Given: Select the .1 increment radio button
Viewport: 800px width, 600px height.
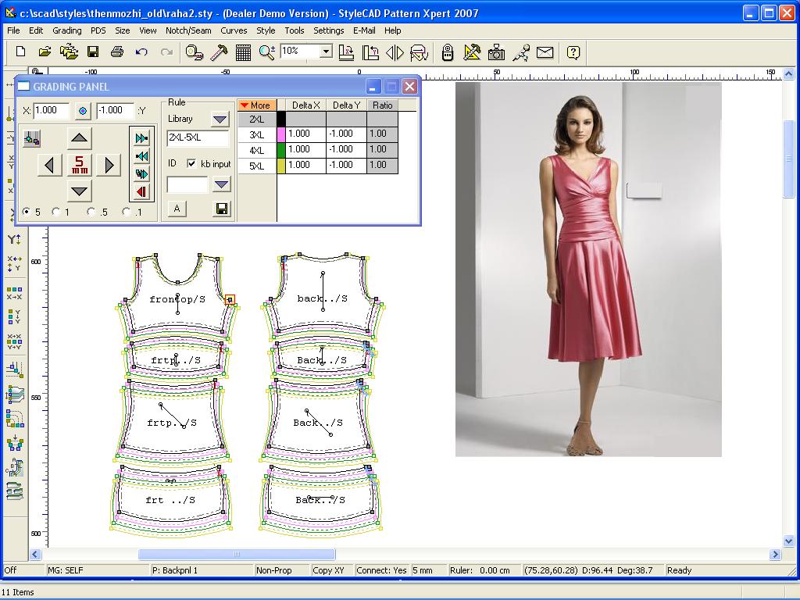Looking at the screenshot, I should click(x=124, y=211).
